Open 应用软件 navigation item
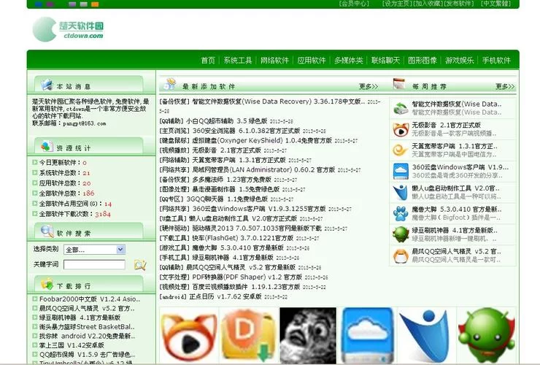Viewport: 540px width, 365px height. pos(312,61)
